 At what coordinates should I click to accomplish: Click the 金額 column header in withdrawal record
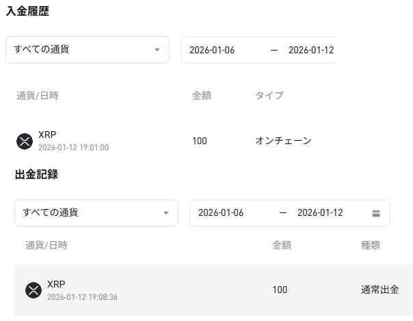click(282, 245)
